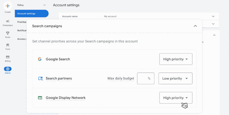This screenshot has height=115, width=229.
Task: Select the Admin gear icon
Action: coord(8,69)
